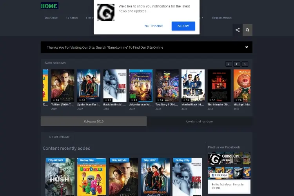Click Find us on Facebook heading
The width and height of the screenshot is (294, 196).
click(x=224, y=147)
